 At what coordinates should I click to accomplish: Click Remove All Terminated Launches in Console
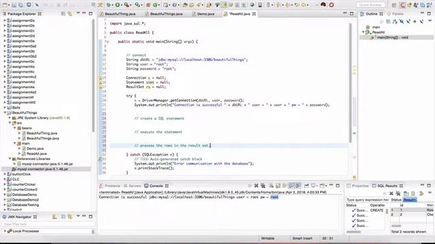pyautogui.click(x=263, y=186)
